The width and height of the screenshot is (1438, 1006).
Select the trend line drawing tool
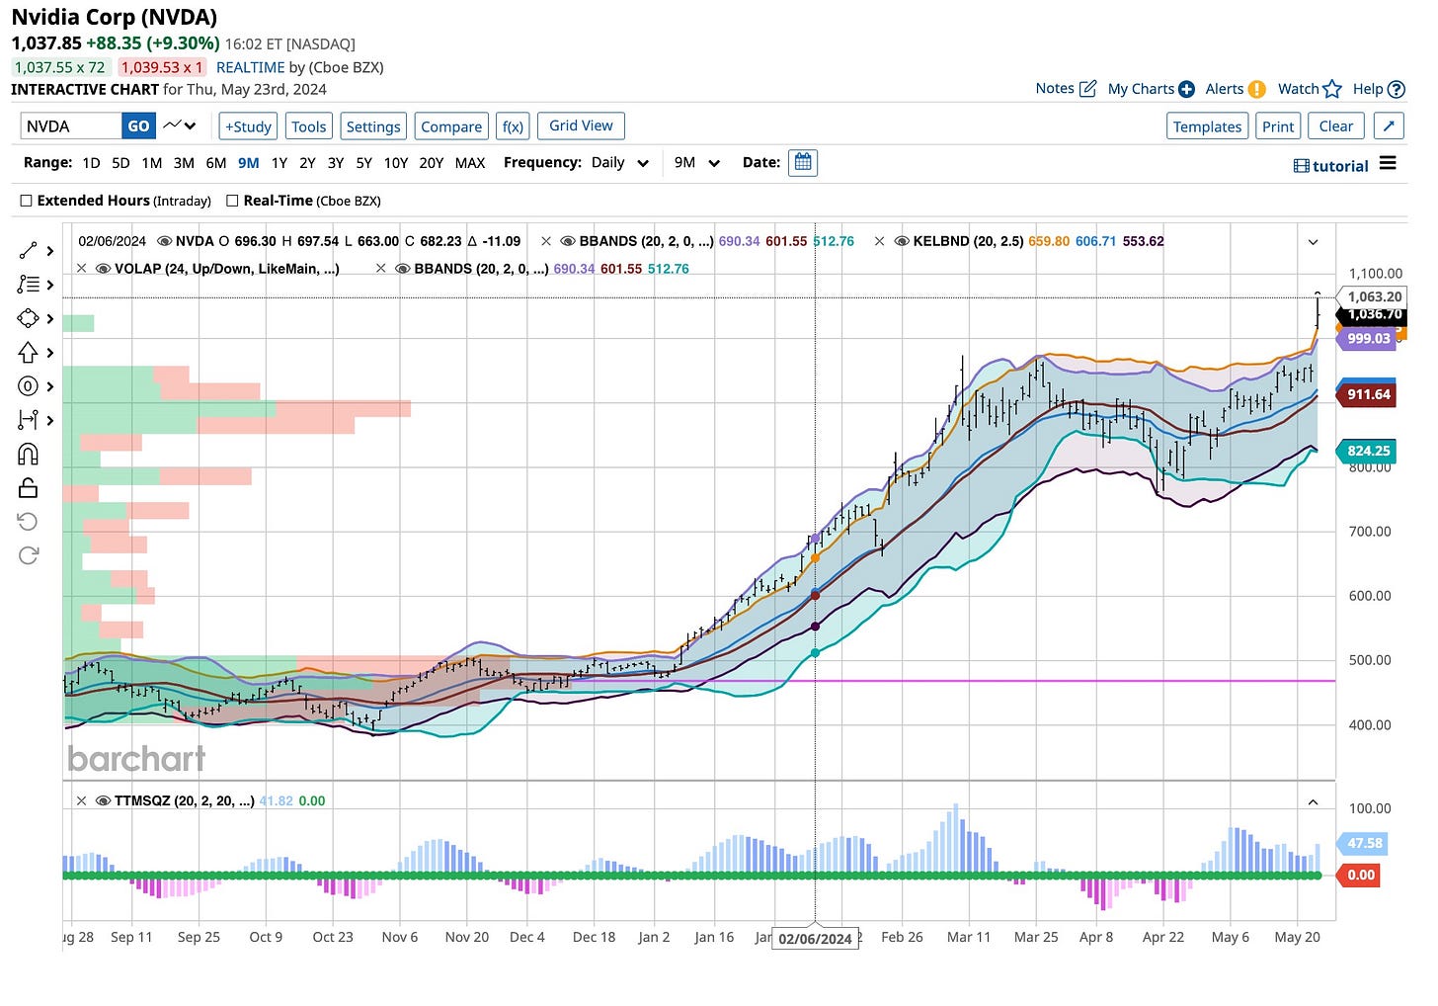pos(28,251)
